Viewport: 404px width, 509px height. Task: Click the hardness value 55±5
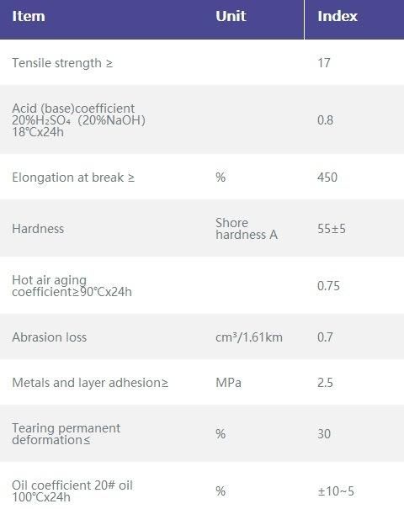[332, 229]
